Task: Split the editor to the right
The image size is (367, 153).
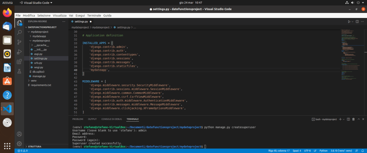Action: point(357,22)
